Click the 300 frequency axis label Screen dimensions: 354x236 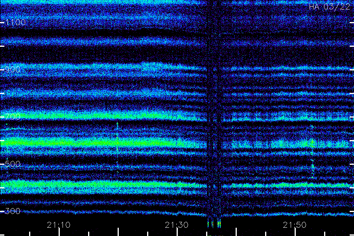tap(13, 211)
